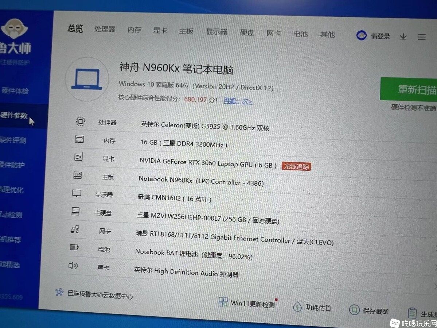The height and width of the screenshot is (328, 437).
Task: Click the 生成报告 clipboard icon
Action: pos(412,313)
